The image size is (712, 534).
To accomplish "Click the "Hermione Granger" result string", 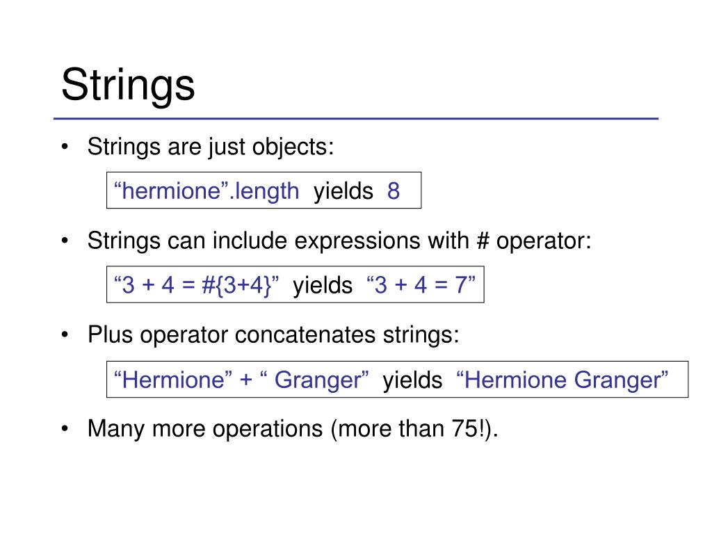I will point(562,380).
